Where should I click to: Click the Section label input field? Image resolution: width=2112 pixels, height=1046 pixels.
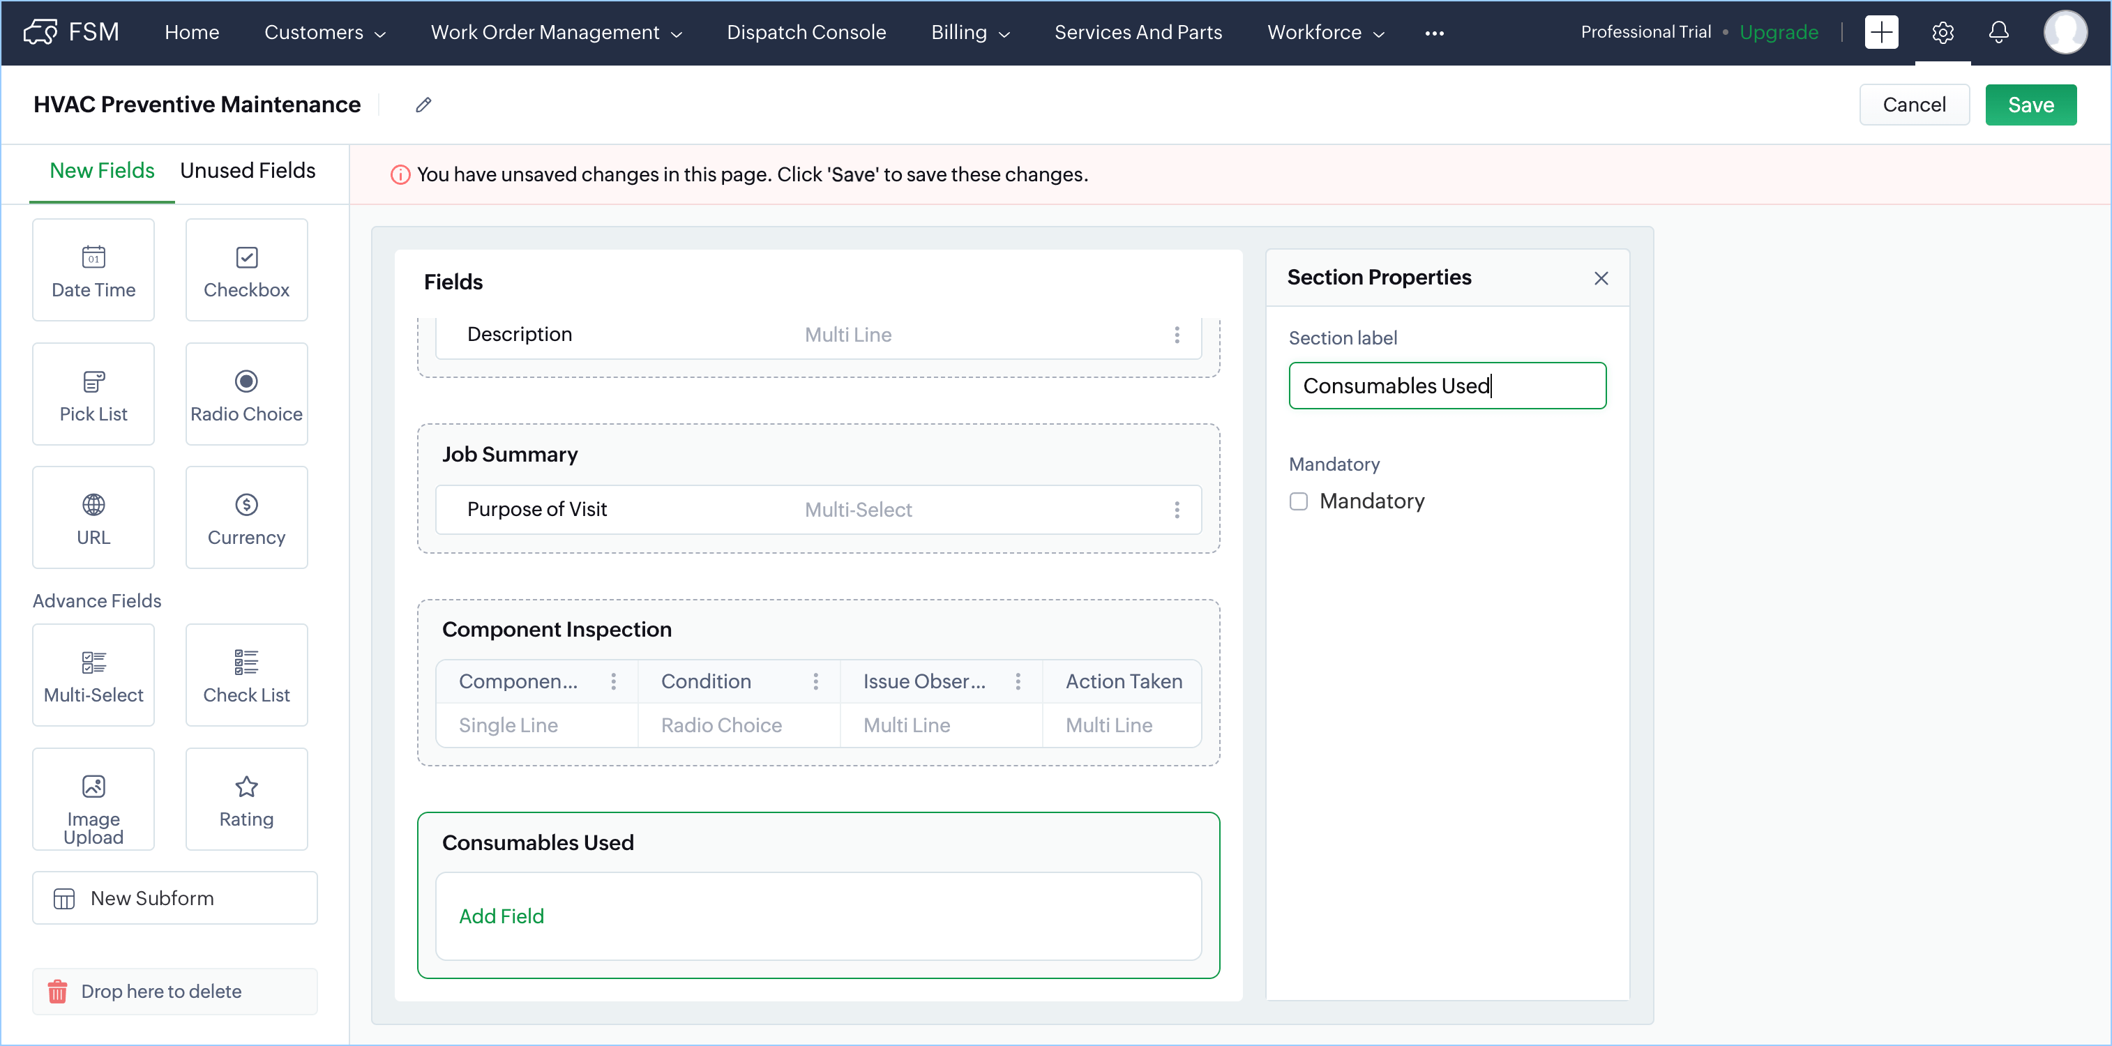pyautogui.click(x=1447, y=386)
